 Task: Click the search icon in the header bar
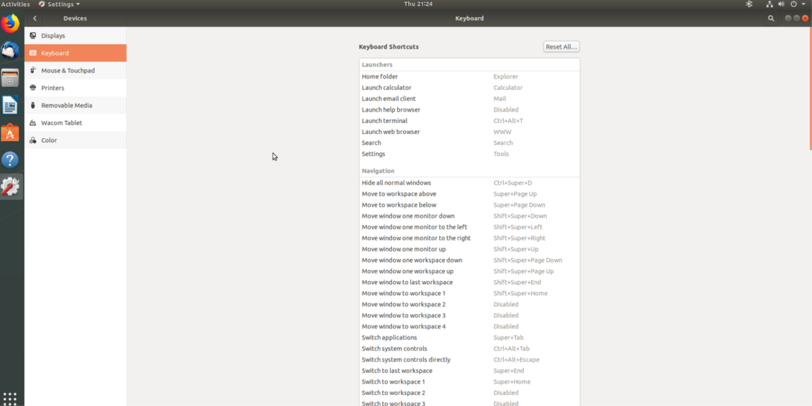coord(771,18)
